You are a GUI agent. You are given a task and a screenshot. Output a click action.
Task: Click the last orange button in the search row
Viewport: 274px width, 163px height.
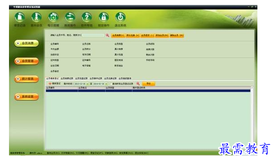[x=177, y=35]
